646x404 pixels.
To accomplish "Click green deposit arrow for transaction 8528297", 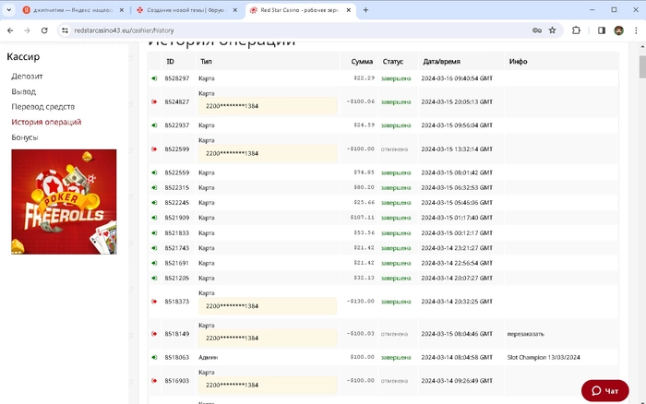I will coord(154,78).
